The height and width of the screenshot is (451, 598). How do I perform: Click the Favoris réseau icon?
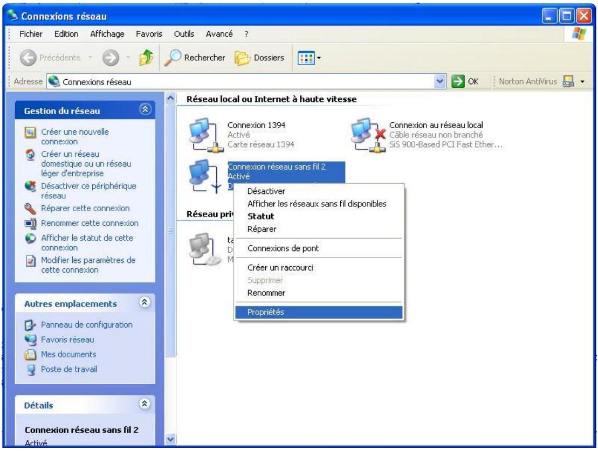click(30, 339)
